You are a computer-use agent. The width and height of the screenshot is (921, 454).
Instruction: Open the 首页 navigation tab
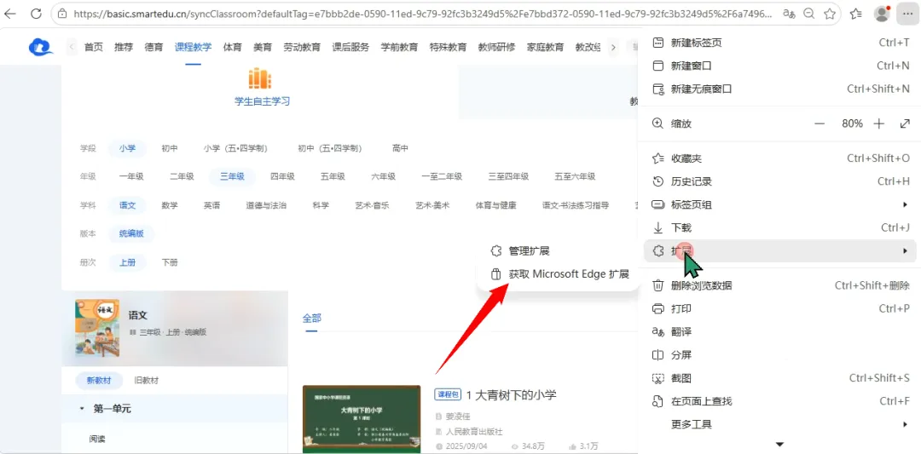point(94,47)
